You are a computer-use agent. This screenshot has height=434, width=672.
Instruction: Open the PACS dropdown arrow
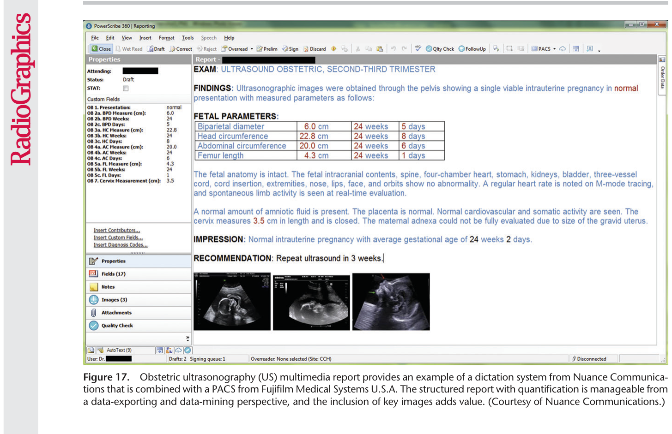pyautogui.click(x=554, y=48)
